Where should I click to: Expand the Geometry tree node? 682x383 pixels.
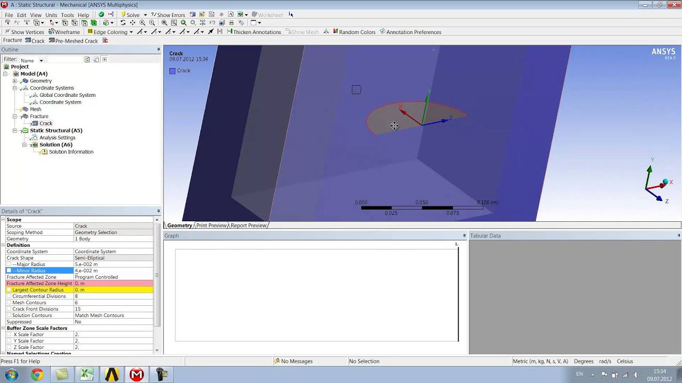(x=15, y=81)
